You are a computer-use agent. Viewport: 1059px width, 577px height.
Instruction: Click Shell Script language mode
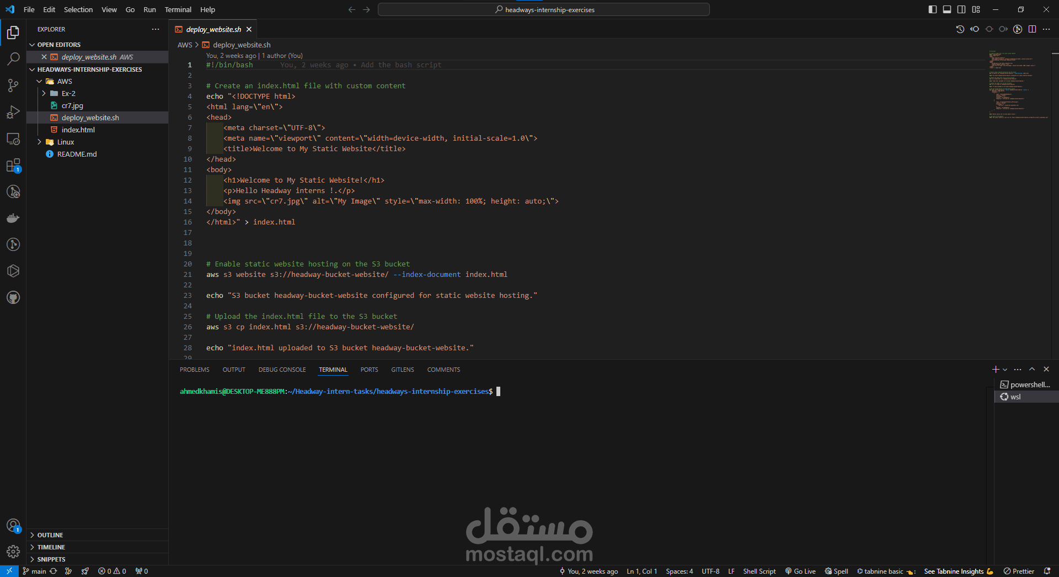tap(759, 571)
